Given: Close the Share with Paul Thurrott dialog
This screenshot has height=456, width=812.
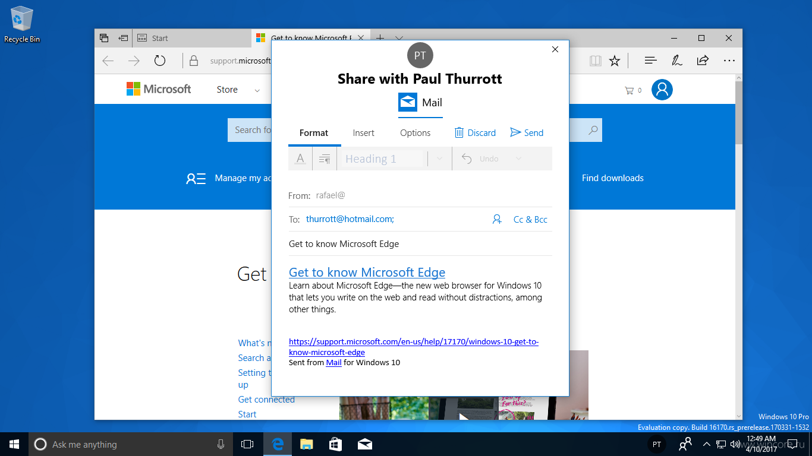Looking at the screenshot, I should tap(555, 49).
